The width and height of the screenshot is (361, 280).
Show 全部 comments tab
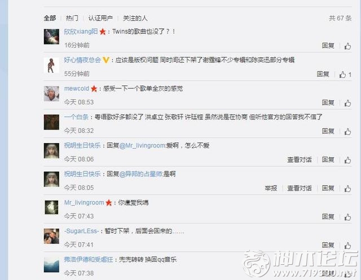coord(50,18)
